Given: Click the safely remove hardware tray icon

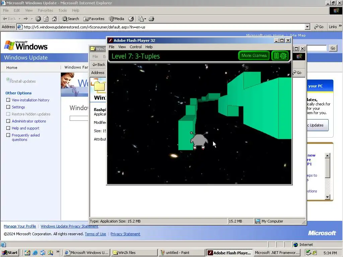Looking at the screenshot, I should click(x=308, y=253).
